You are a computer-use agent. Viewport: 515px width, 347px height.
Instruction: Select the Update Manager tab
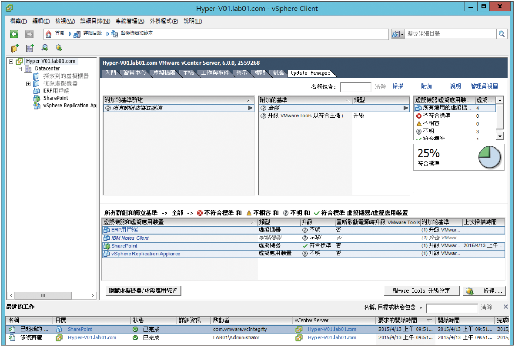pos(311,73)
